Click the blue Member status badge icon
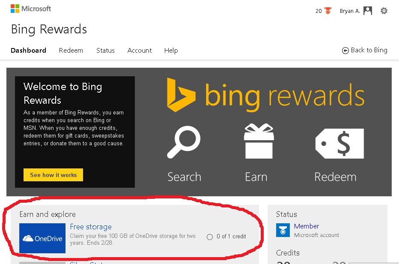Viewport: 399px width, 264px height. (x=283, y=230)
